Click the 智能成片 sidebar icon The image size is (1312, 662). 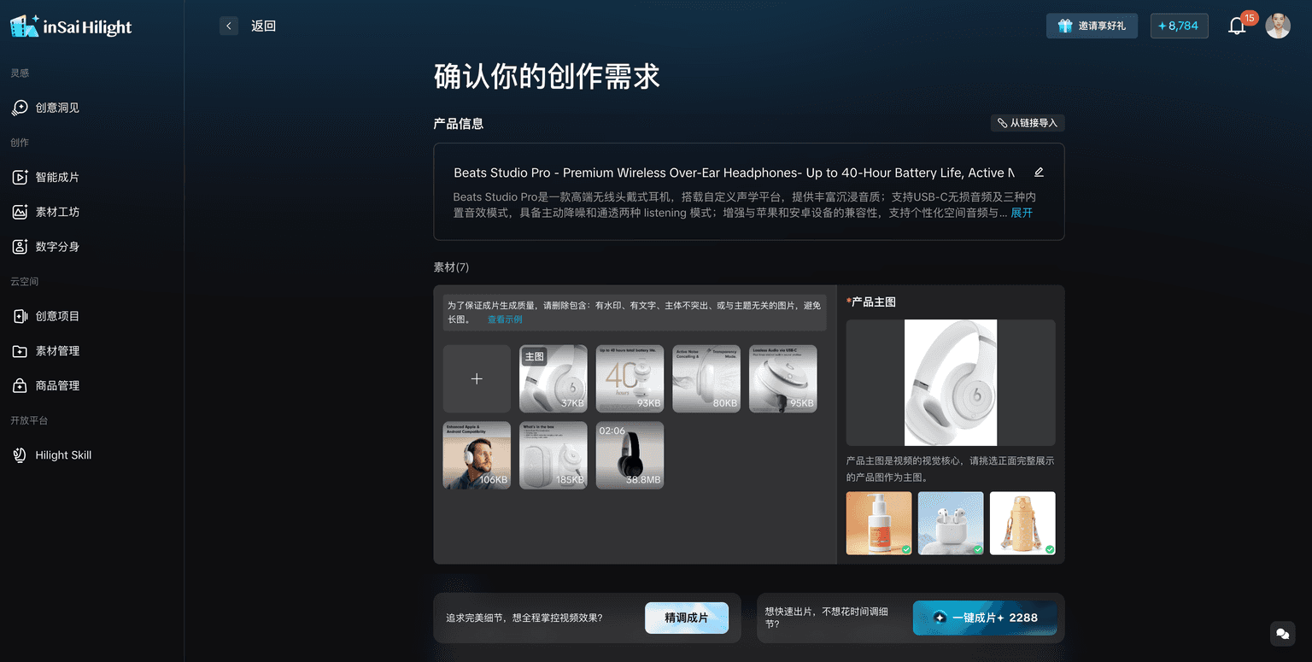point(20,177)
